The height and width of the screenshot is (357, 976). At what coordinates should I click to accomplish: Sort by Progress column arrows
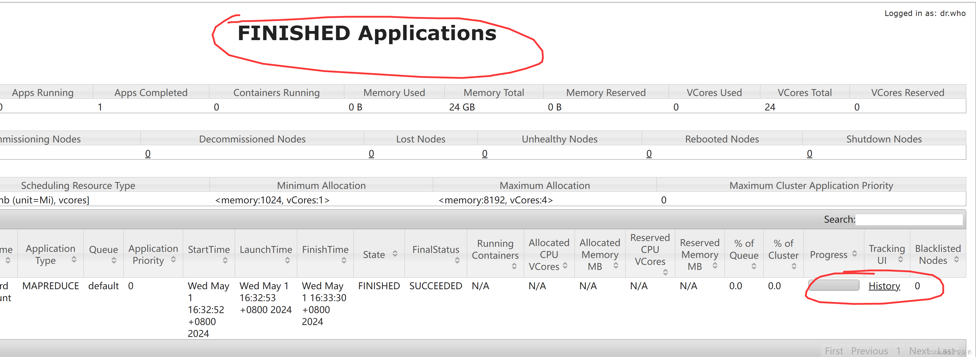(x=854, y=254)
